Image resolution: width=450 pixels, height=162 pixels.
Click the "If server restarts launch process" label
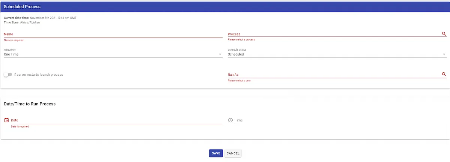point(38,75)
